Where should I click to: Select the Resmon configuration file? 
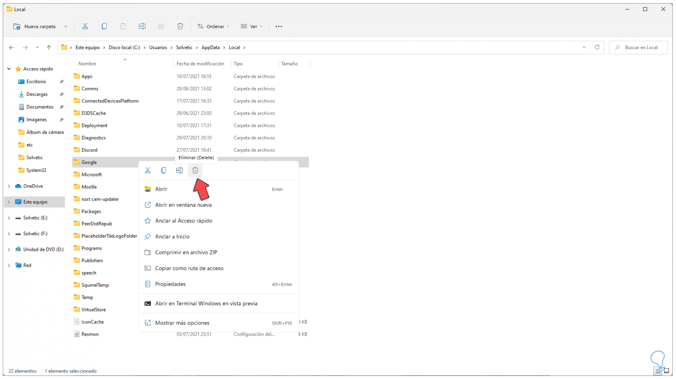coord(90,334)
